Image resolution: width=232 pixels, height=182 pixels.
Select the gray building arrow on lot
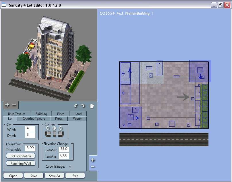183,97
